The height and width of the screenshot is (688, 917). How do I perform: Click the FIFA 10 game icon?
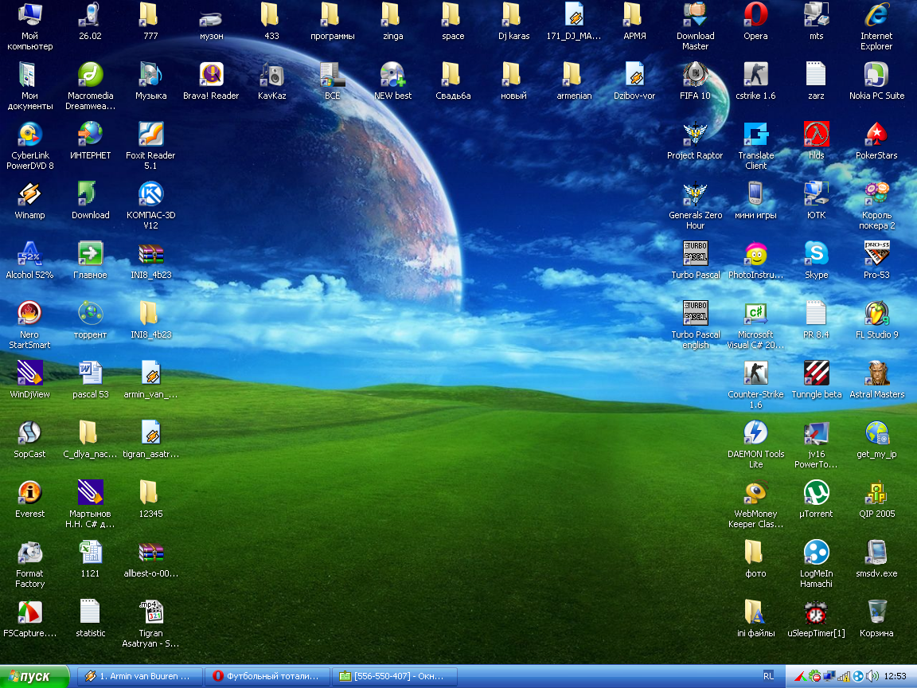point(695,75)
